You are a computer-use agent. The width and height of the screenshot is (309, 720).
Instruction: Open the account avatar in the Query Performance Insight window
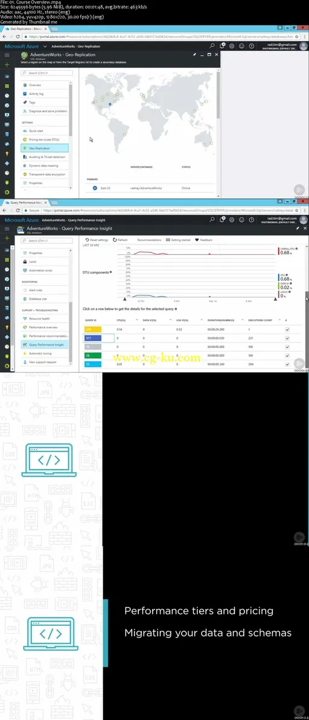click(303, 219)
